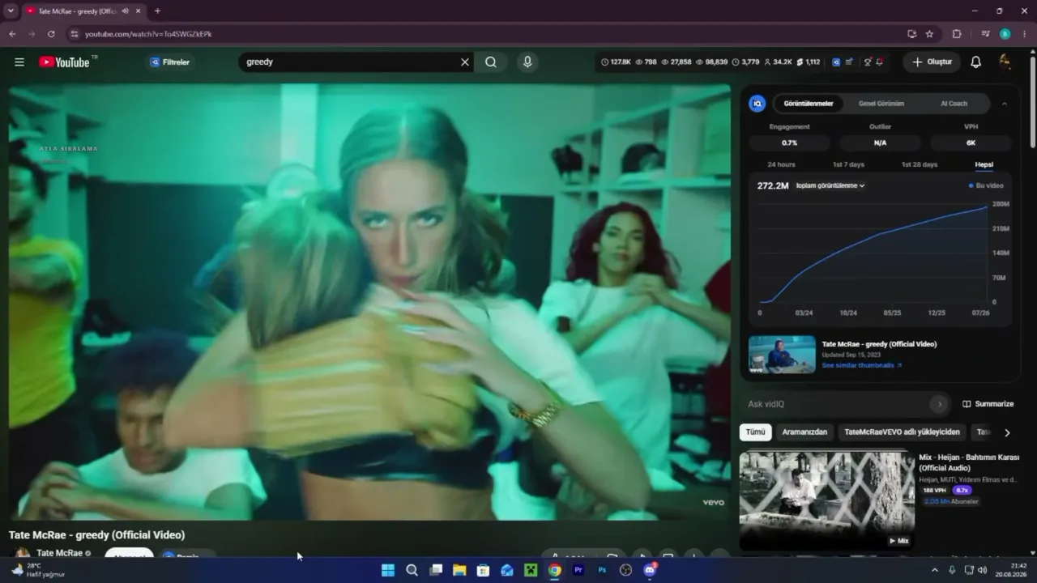Screen dimensions: 1037x583
Task: Open the vidIQ Filtreler filters
Action: click(x=170, y=62)
